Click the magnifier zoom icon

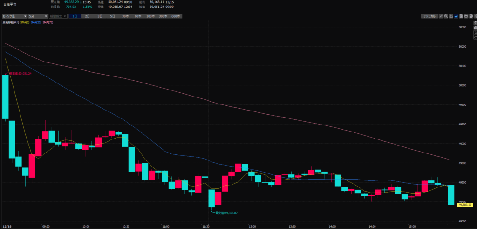point(445,16)
